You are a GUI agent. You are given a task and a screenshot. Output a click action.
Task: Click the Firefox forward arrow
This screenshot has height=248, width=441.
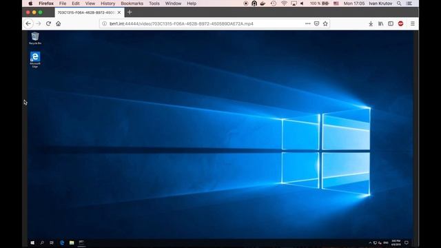[x=39, y=23]
